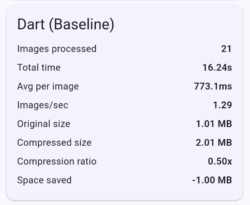Viewport: 250px width, 205px height.
Task: Click the empty area right of the card title
Action: click(177, 25)
